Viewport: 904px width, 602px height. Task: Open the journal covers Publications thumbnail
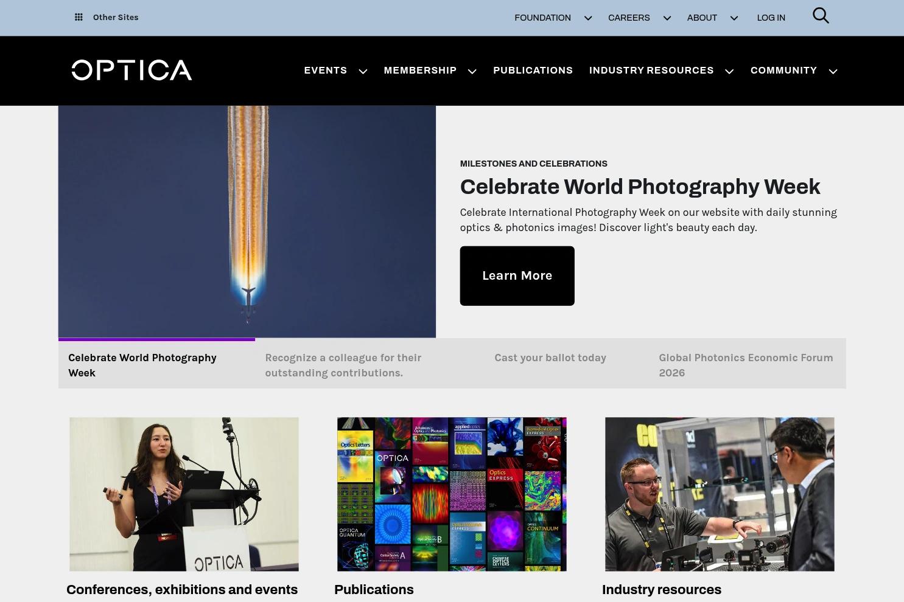452,494
